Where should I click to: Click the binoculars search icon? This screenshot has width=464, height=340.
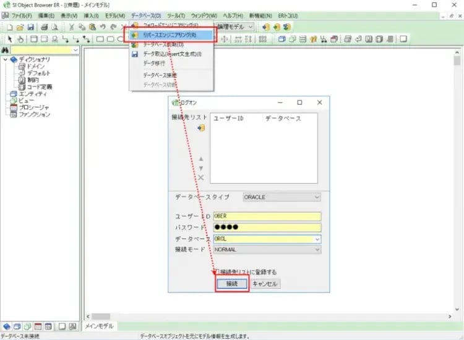(x=6, y=50)
